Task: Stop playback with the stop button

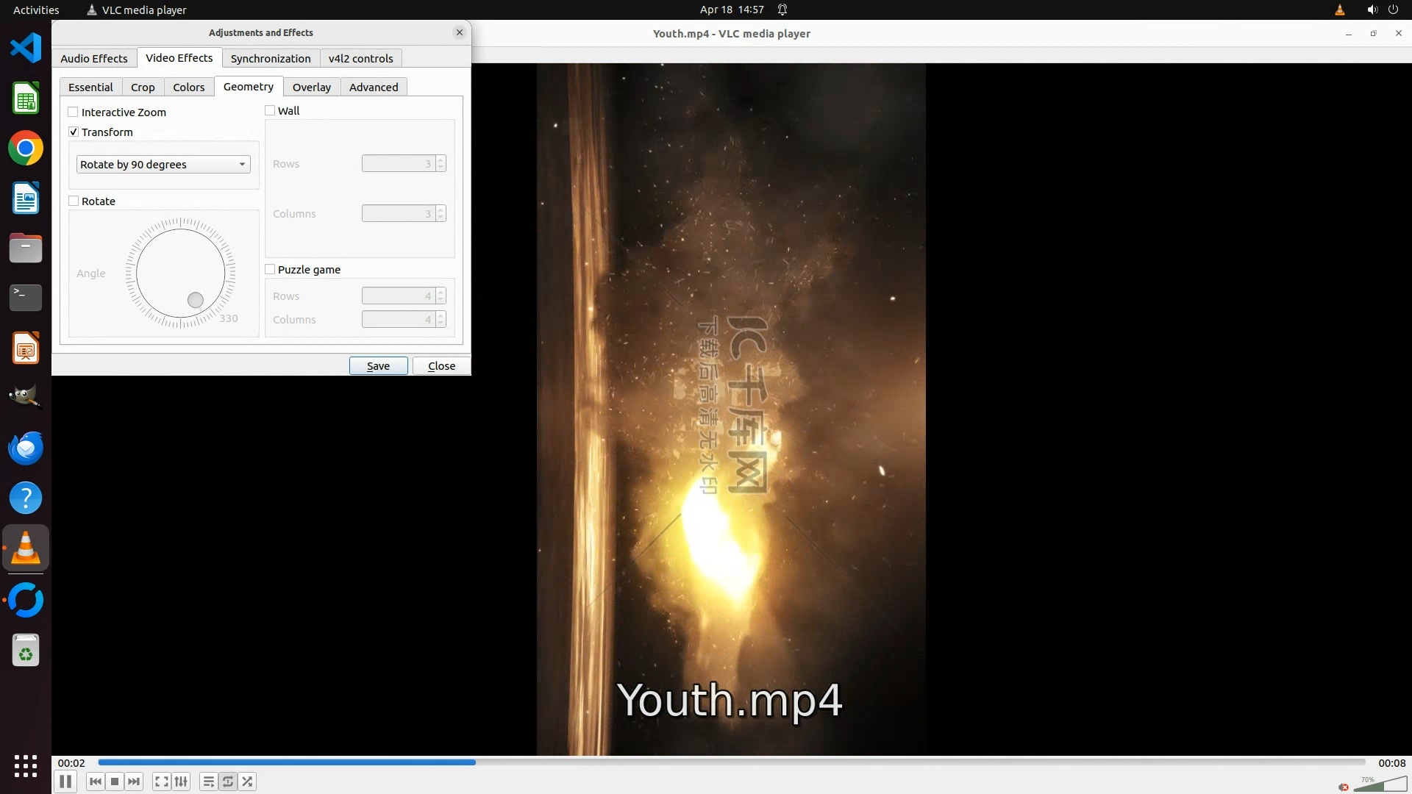Action: coord(115,782)
